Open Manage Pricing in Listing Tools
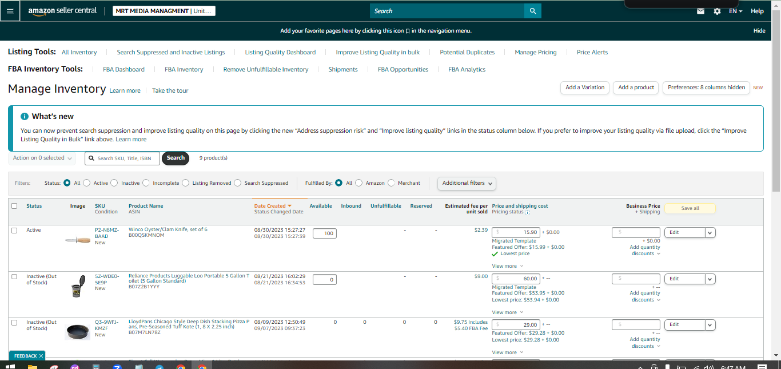This screenshot has width=781, height=369. 535,52
